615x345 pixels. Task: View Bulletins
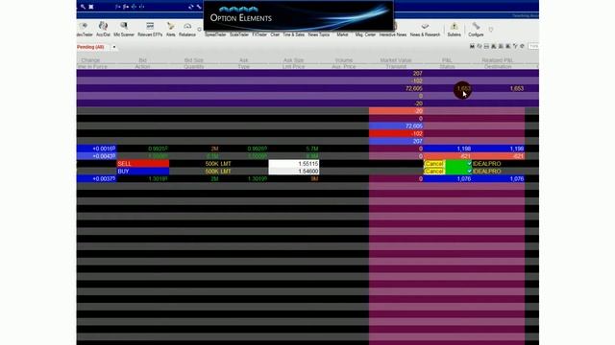coord(455,30)
